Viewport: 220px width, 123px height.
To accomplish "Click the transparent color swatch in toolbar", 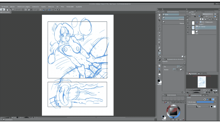I will (x=159, y=84).
